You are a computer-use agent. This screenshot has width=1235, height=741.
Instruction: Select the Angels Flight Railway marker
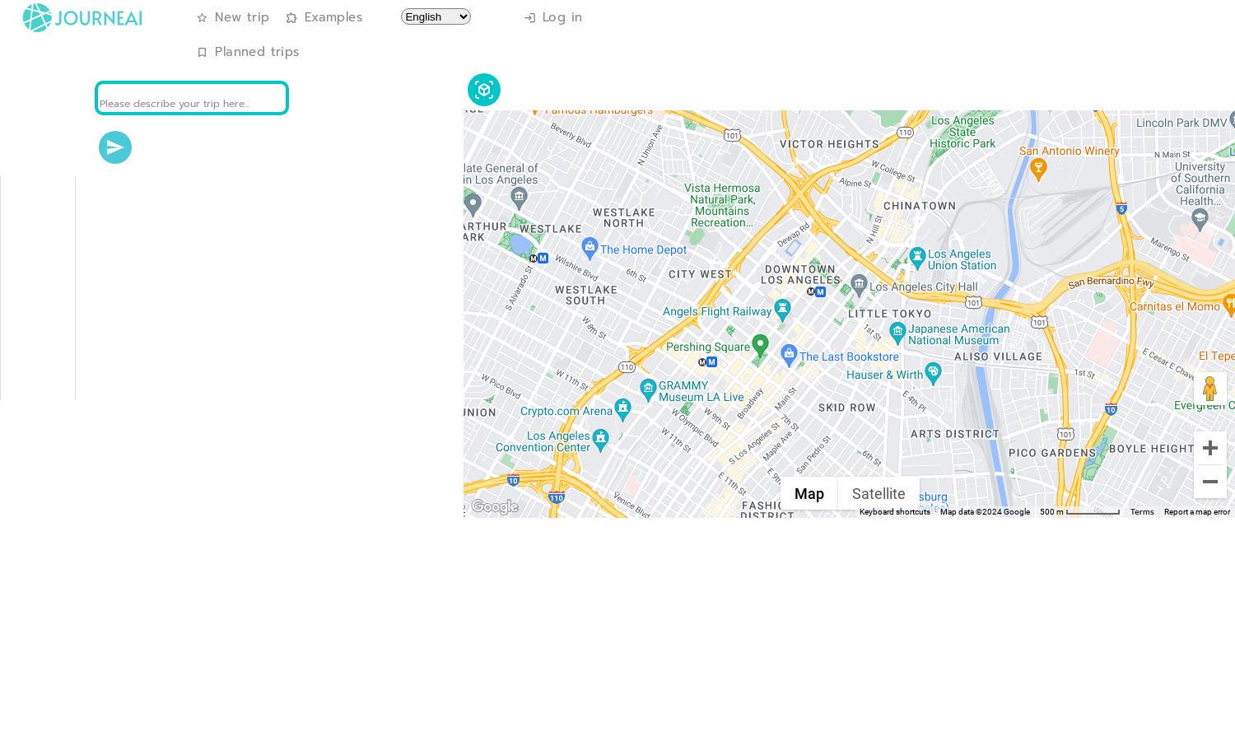(782, 310)
